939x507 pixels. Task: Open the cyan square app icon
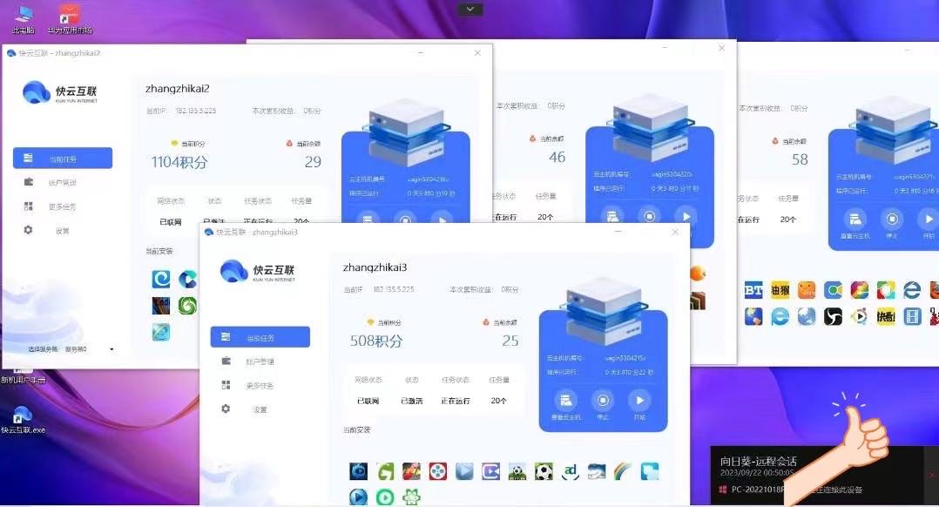[x=649, y=471]
